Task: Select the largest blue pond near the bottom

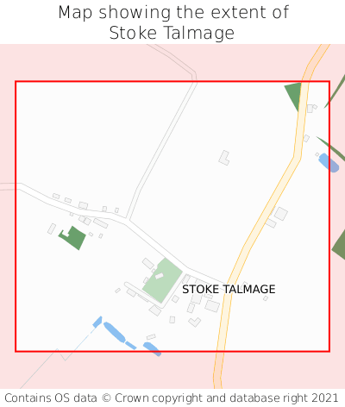Action: click(x=114, y=332)
